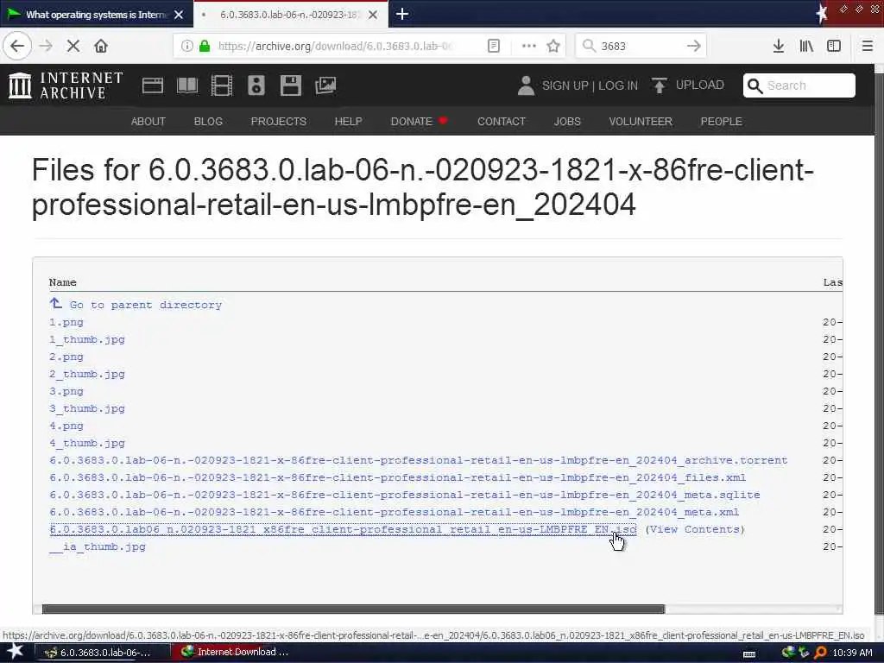Download the LMBPFRE_EN.iso file
The image size is (884, 663).
(x=343, y=529)
